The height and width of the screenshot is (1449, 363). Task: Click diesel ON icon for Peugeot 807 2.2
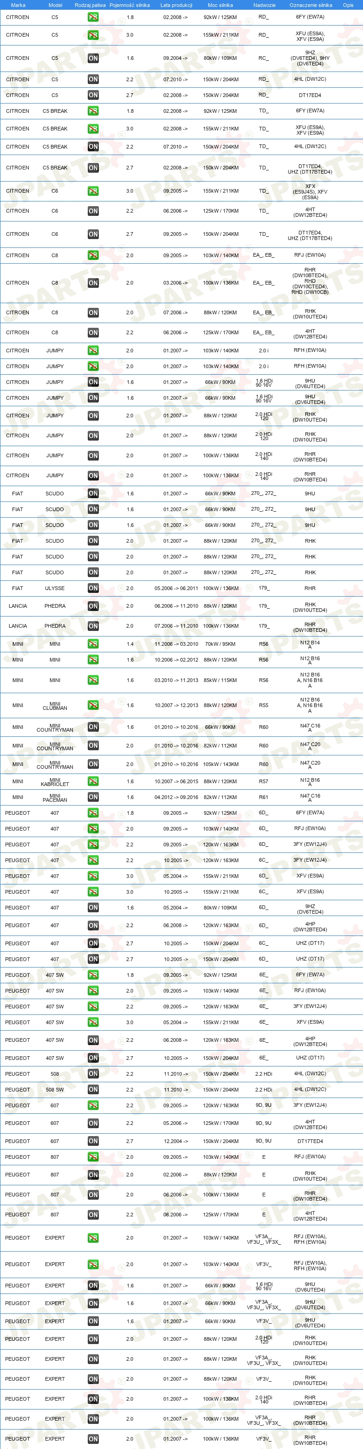93,1215
